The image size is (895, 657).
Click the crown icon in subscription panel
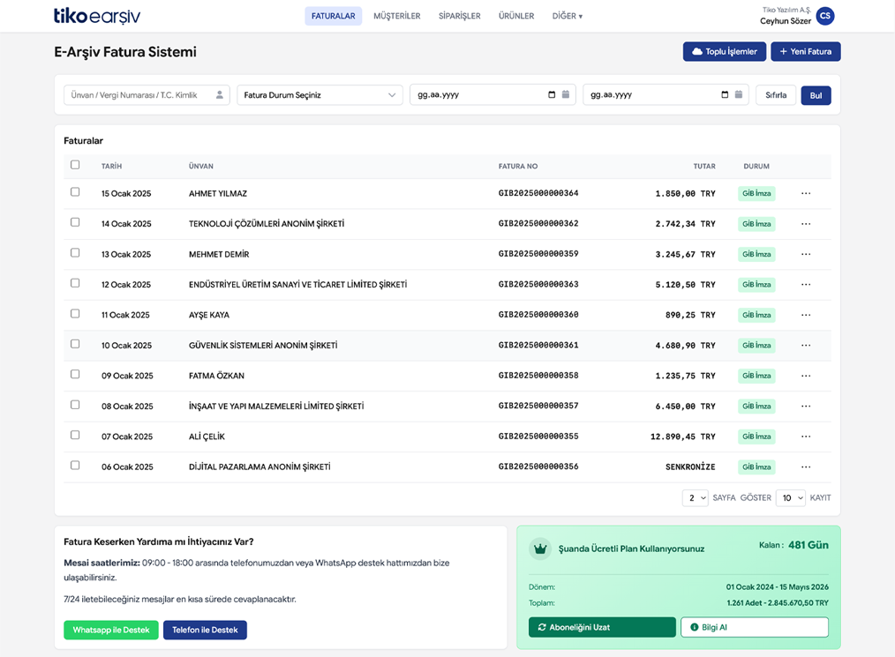tap(539, 549)
